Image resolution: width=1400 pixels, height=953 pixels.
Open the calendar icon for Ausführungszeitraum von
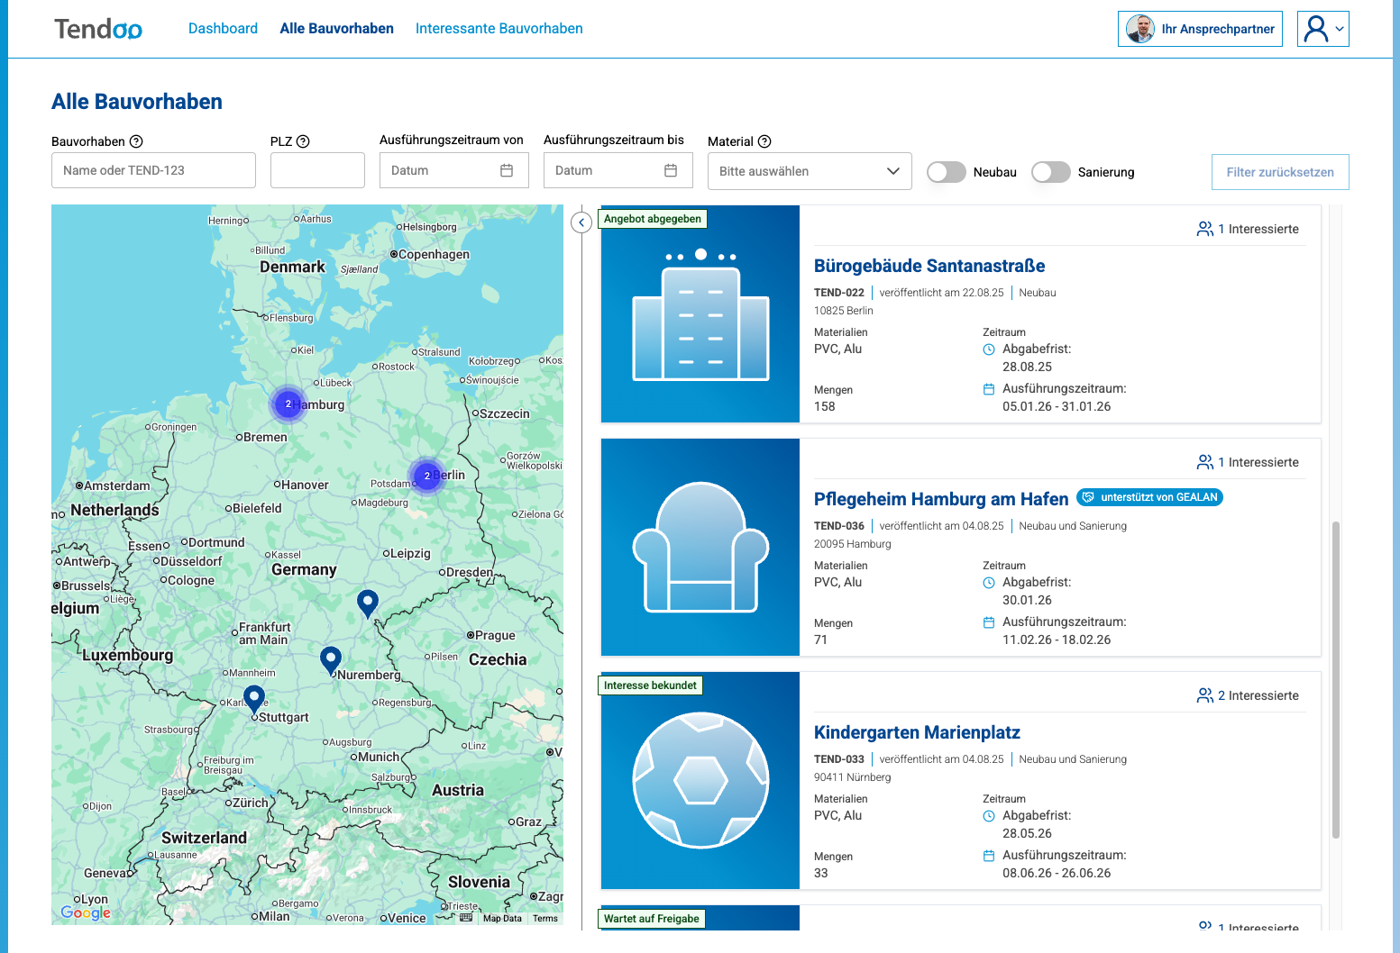tap(509, 169)
